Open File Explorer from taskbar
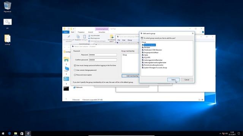This screenshot has width=243, height=136. pyautogui.click(x=16, y=133)
